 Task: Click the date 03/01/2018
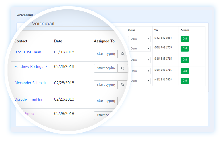[x=64, y=52]
